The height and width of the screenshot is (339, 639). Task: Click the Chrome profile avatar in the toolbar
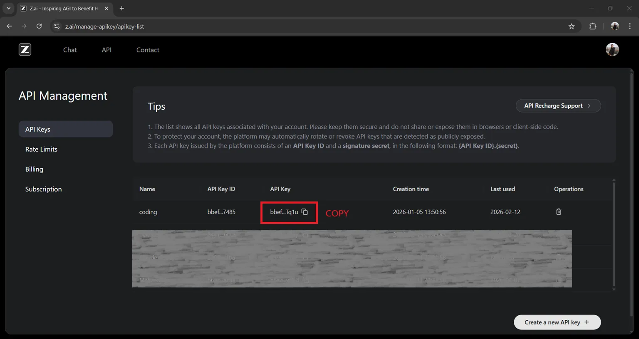(x=614, y=26)
